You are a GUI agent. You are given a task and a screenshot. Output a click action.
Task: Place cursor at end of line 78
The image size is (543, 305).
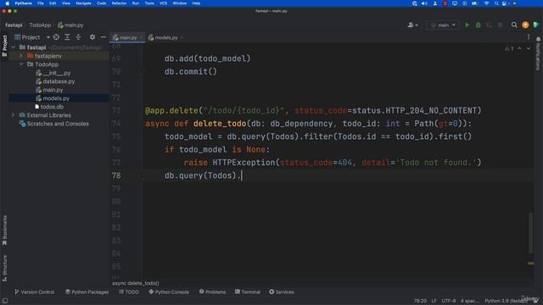(x=242, y=175)
